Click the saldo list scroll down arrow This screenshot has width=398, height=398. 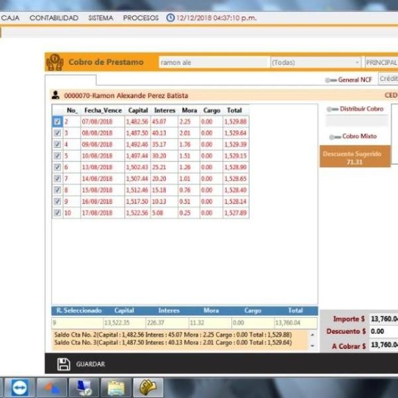312,346
